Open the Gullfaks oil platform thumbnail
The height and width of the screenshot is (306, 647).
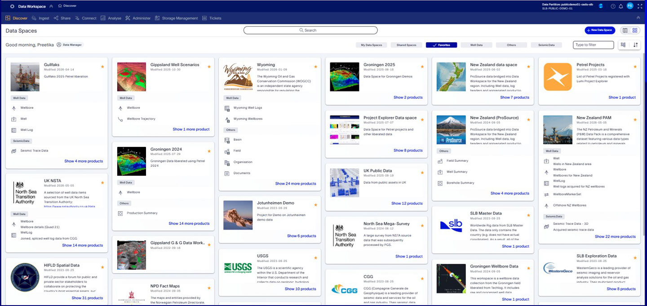(x=25, y=77)
